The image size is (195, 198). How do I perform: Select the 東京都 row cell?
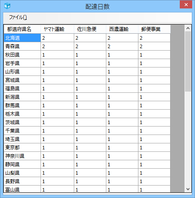coord(22,147)
